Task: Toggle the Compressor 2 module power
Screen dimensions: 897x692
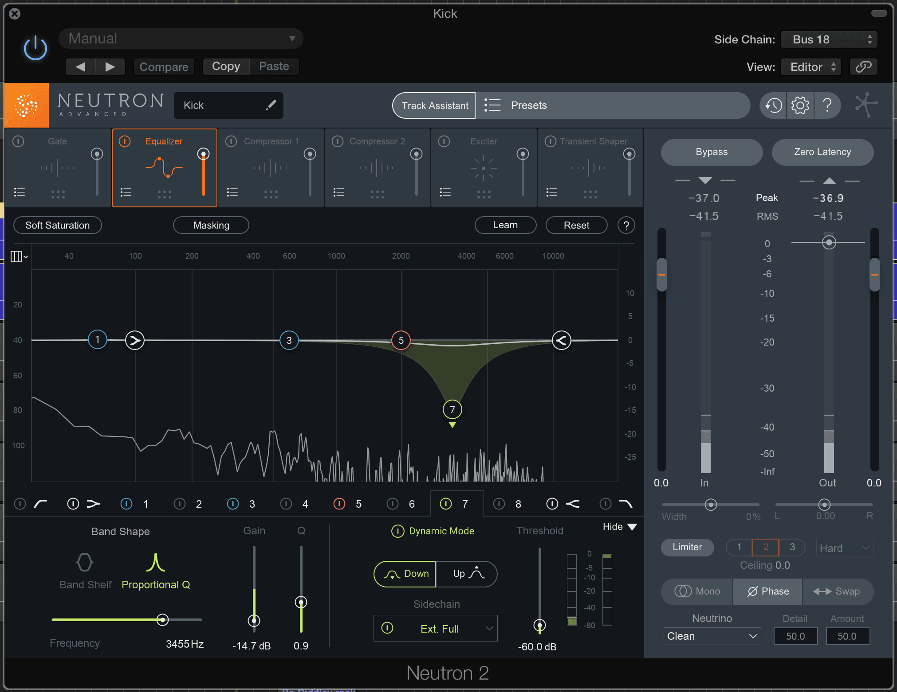Action: pyautogui.click(x=338, y=141)
